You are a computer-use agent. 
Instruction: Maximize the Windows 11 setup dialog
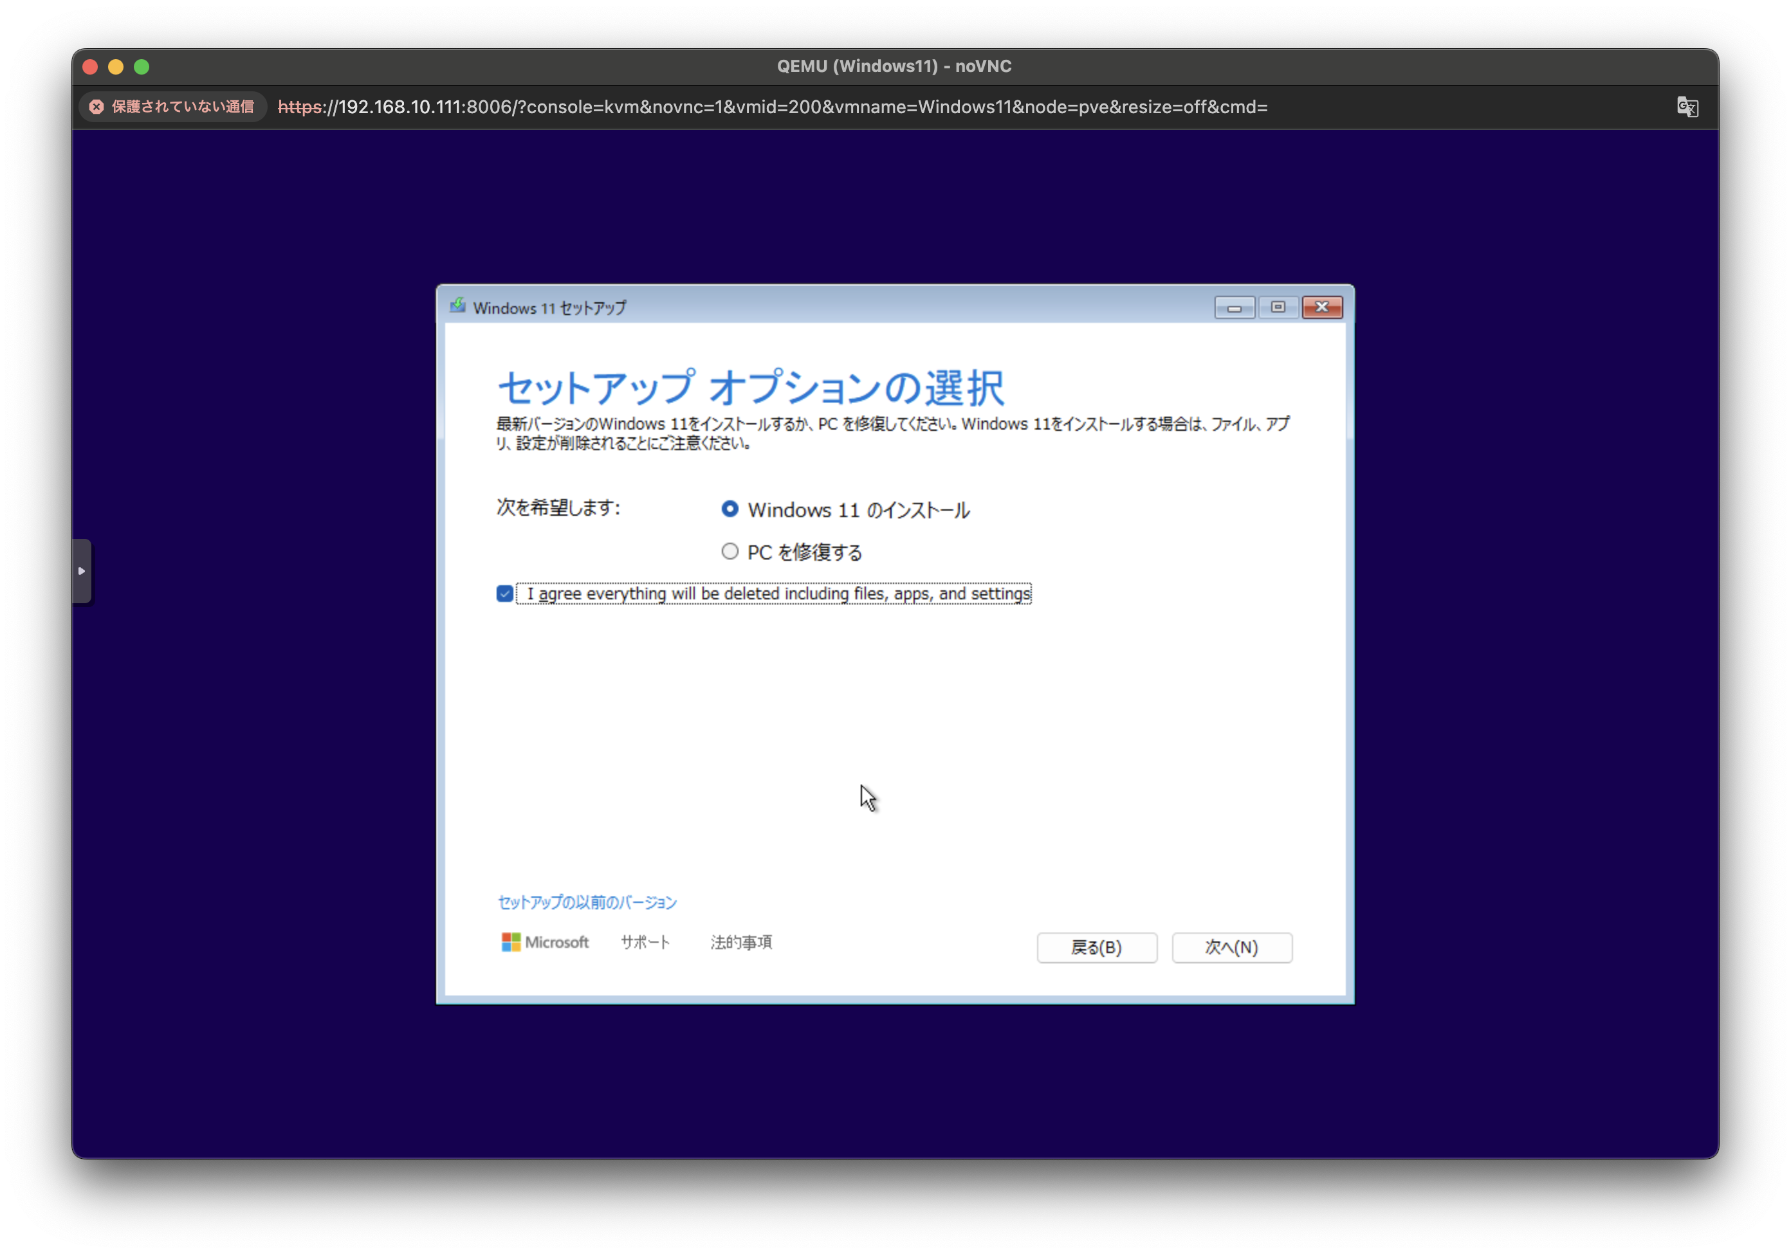1278,307
